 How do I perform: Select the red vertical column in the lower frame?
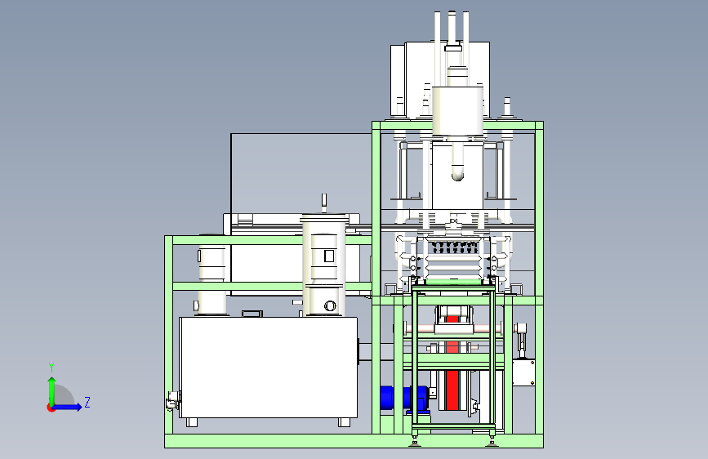[x=452, y=390]
